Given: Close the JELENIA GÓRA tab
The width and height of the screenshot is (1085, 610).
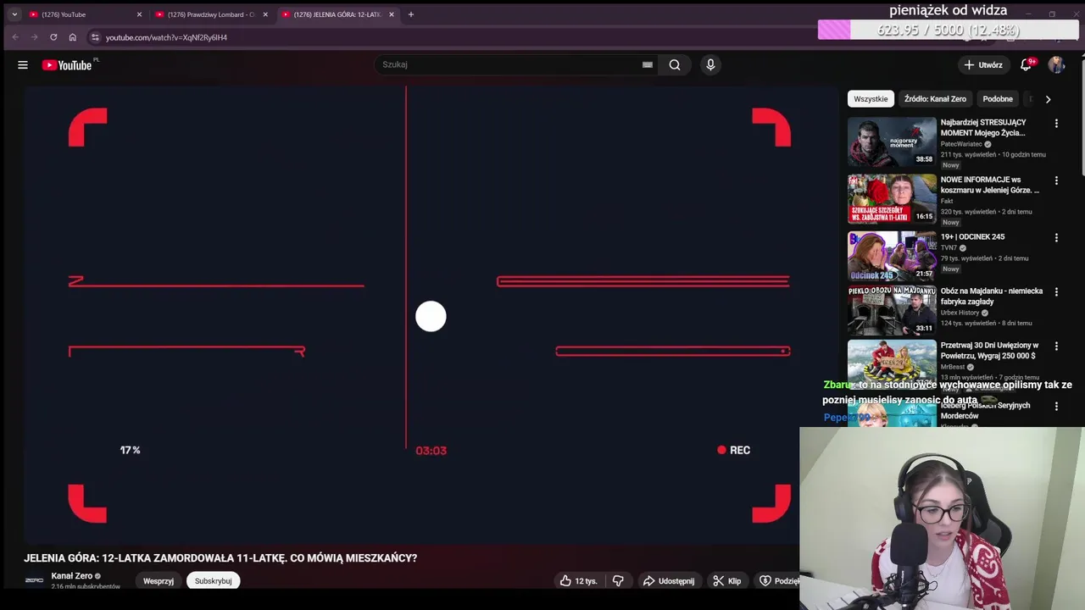Looking at the screenshot, I should coord(392,14).
